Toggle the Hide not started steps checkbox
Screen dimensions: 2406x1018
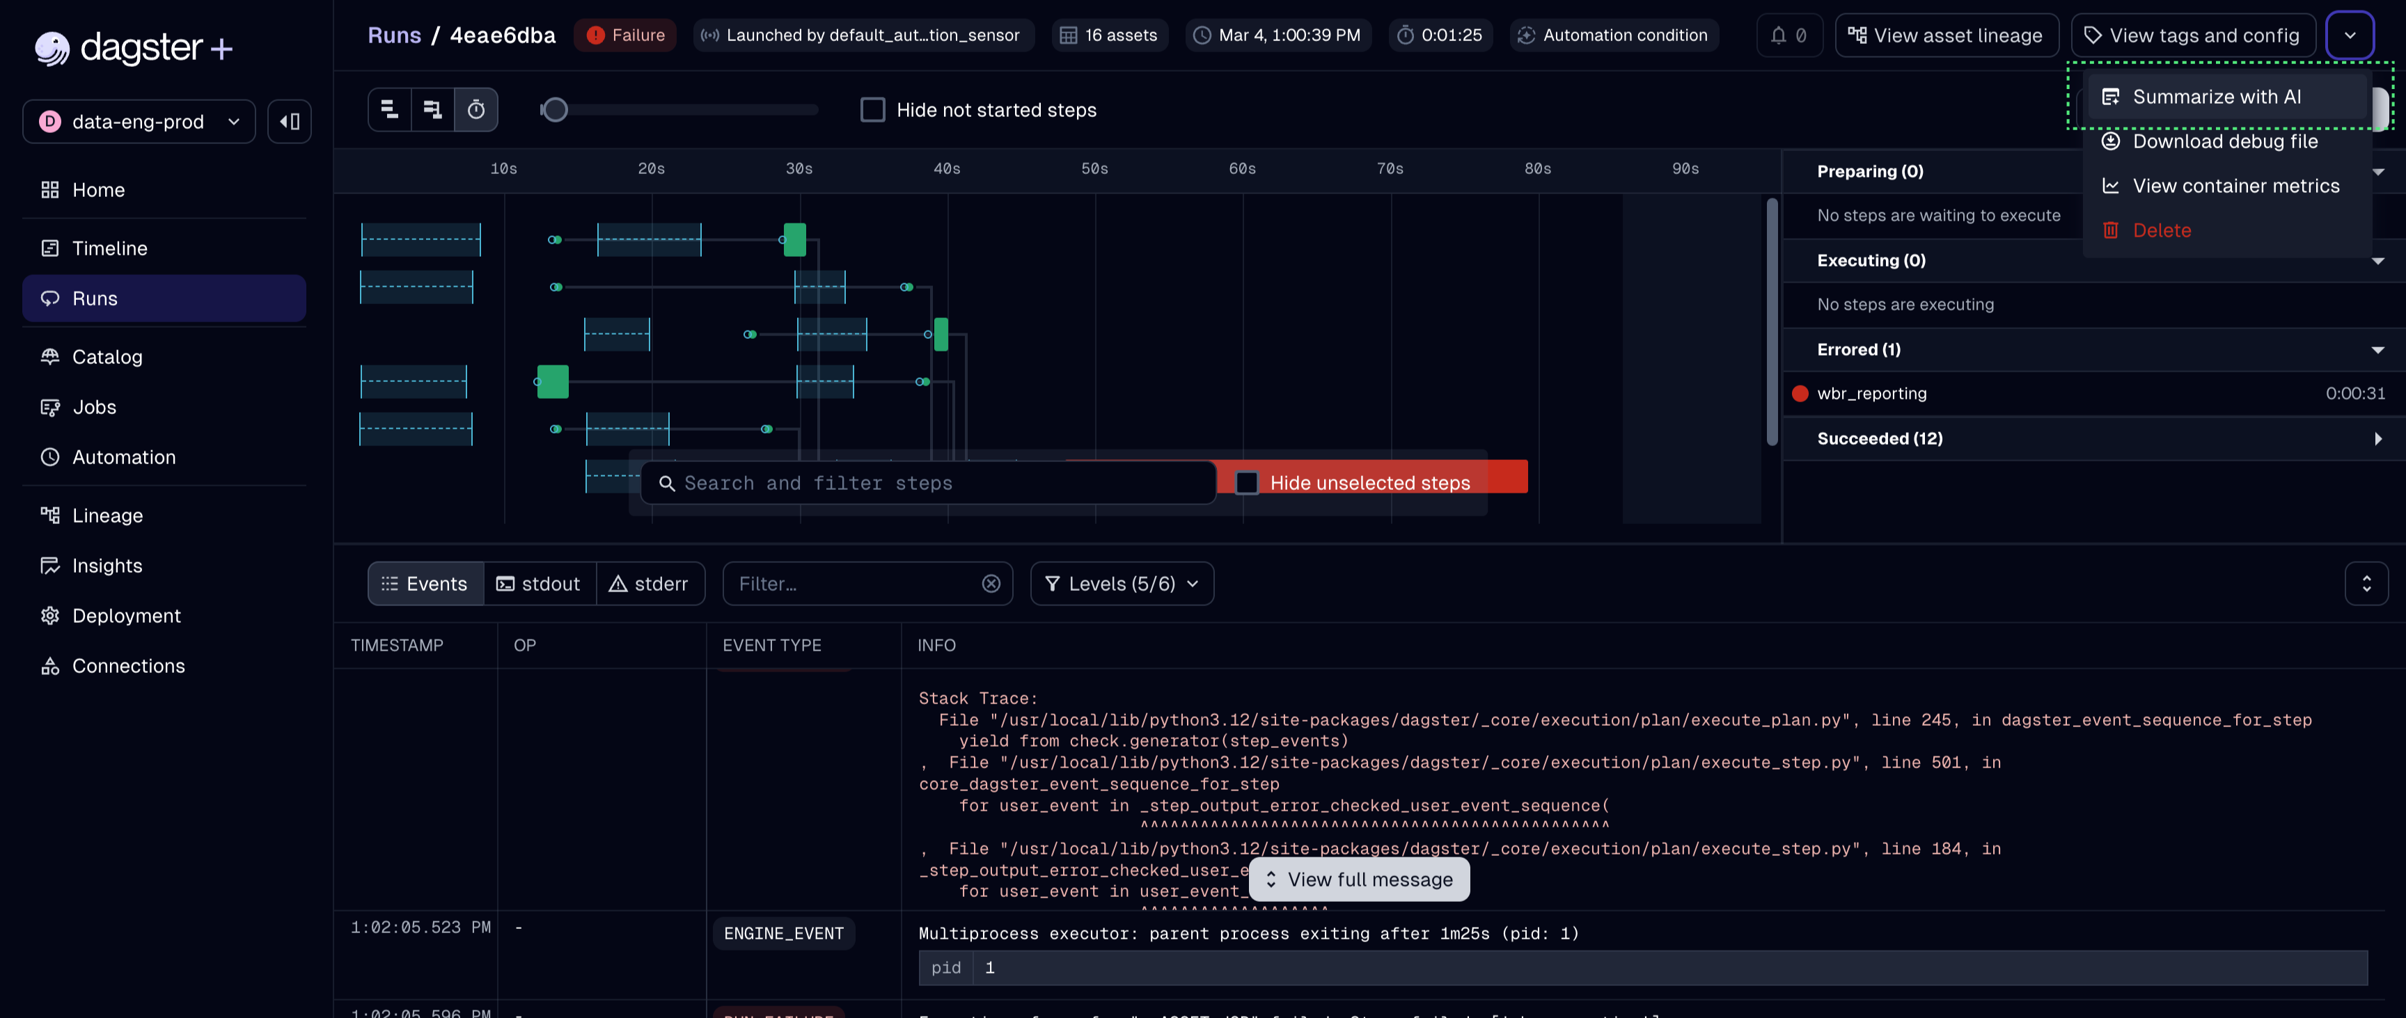pos(872,109)
